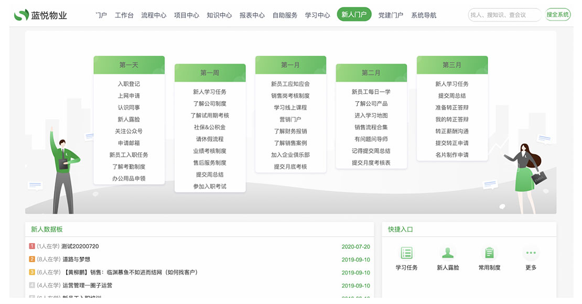
Task: Click the 搜全系统 button
Action: pyautogui.click(x=557, y=15)
